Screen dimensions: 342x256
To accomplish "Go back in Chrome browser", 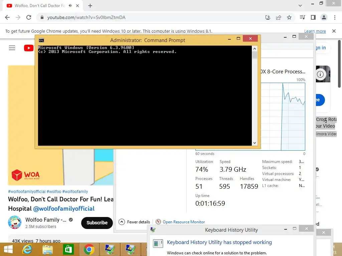I will tap(7, 17).
